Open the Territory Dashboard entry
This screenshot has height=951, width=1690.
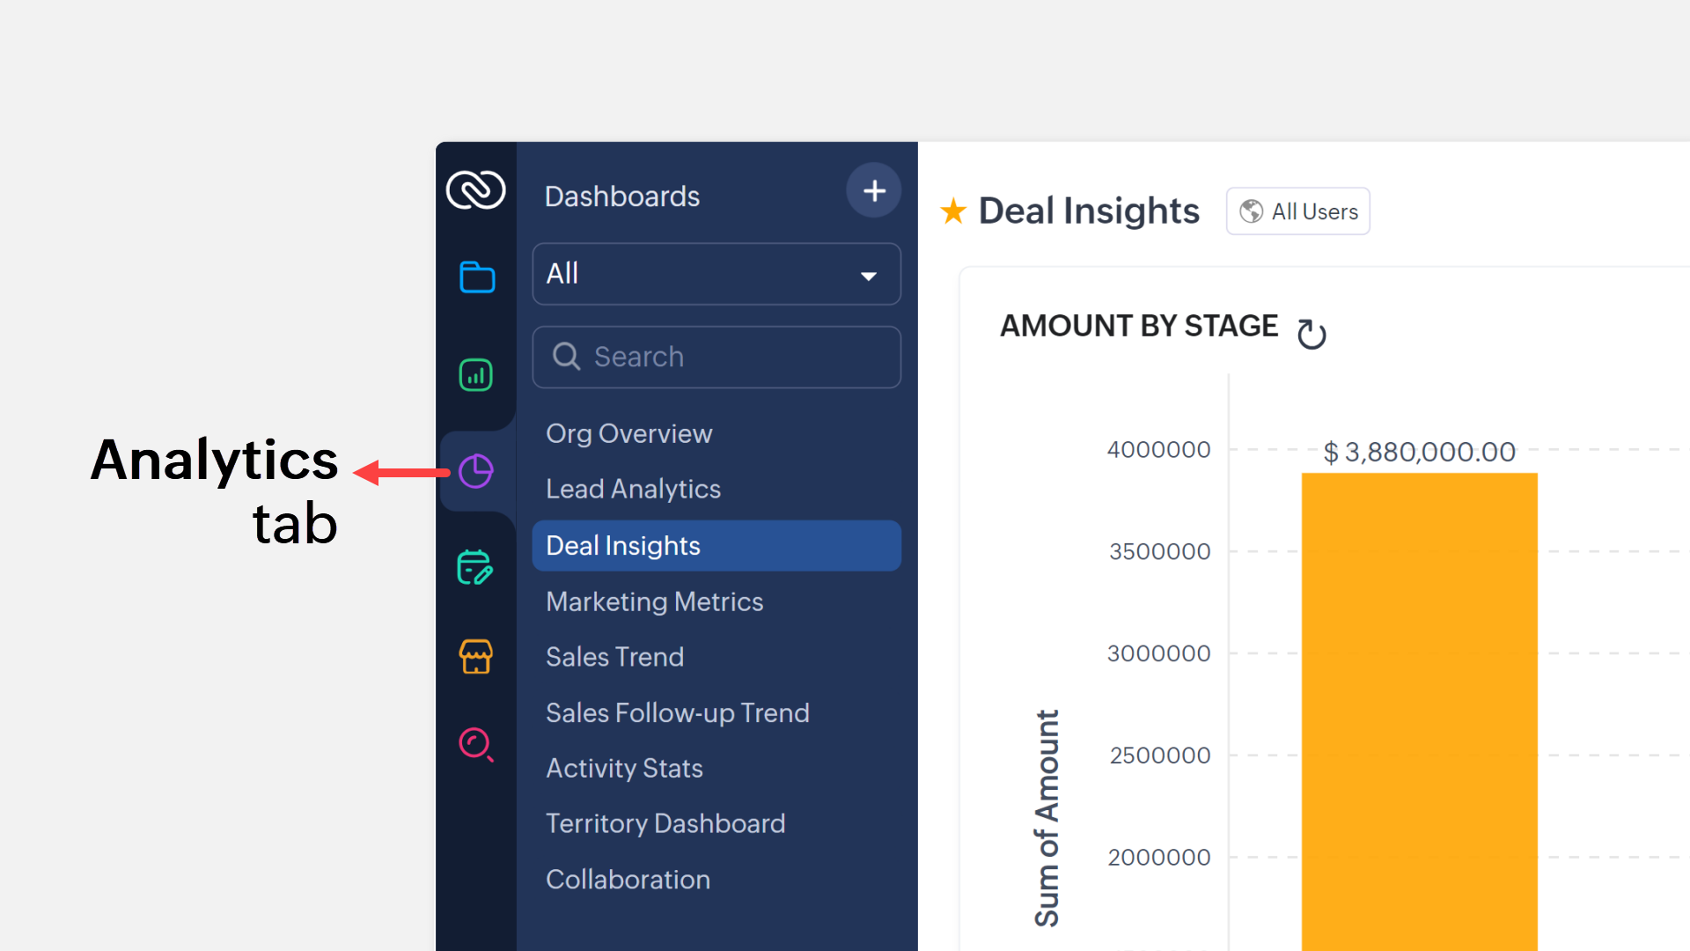point(665,823)
